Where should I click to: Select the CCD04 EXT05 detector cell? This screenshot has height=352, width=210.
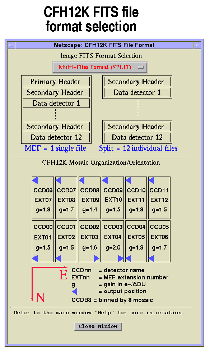point(136,241)
